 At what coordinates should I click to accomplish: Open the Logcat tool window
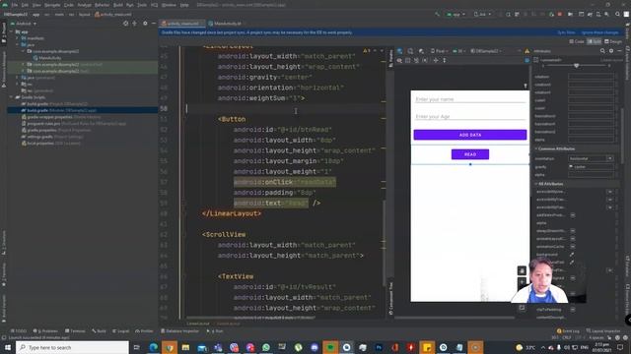tap(120, 331)
